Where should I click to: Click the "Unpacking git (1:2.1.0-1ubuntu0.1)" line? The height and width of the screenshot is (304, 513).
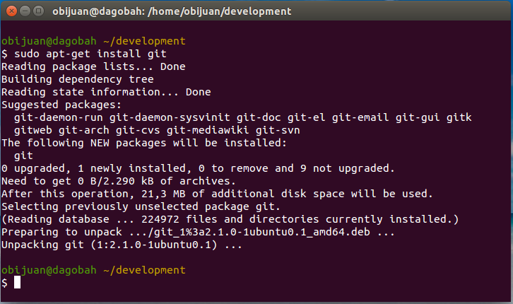pyautogui.click(x=122, y=245)
